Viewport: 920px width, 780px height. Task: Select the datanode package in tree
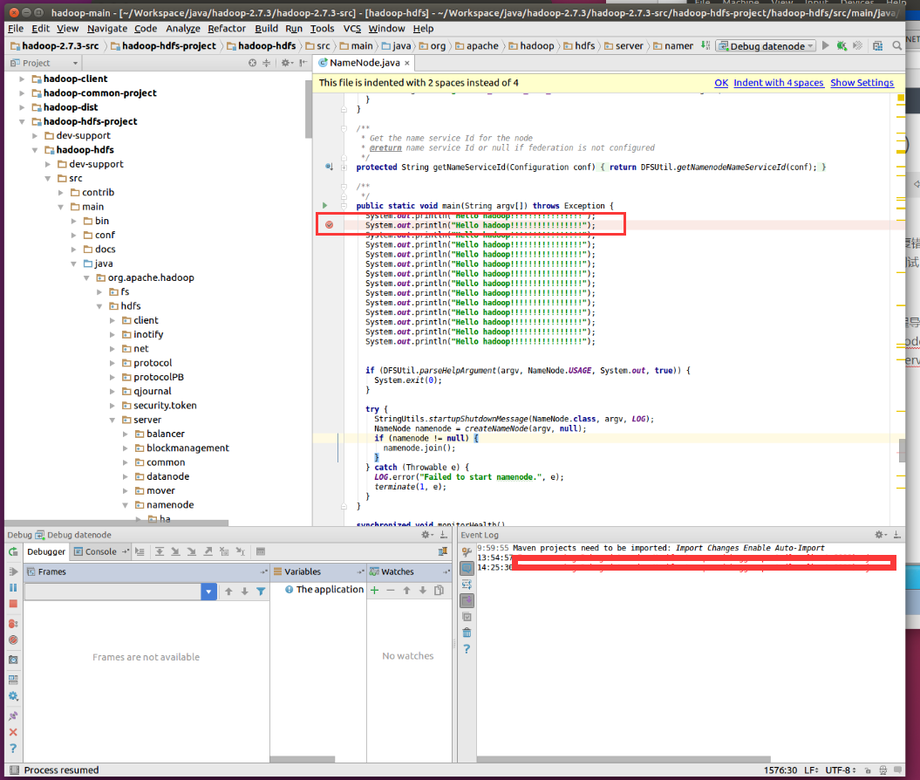click(x=167, y=476)
